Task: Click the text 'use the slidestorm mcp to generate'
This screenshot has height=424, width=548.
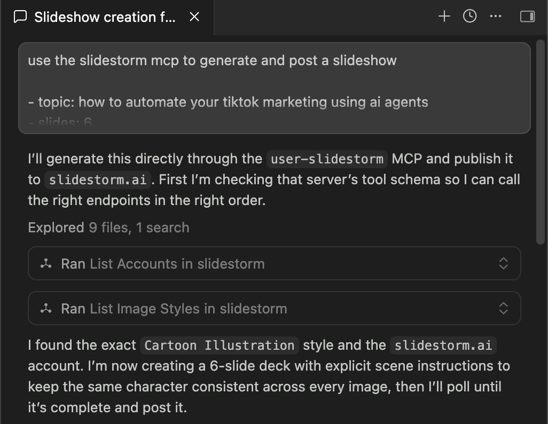Action: (143, 61)
